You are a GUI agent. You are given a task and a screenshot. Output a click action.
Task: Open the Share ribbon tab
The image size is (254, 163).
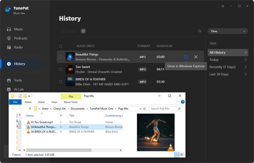pyautogui.click(x=41, y=102)
